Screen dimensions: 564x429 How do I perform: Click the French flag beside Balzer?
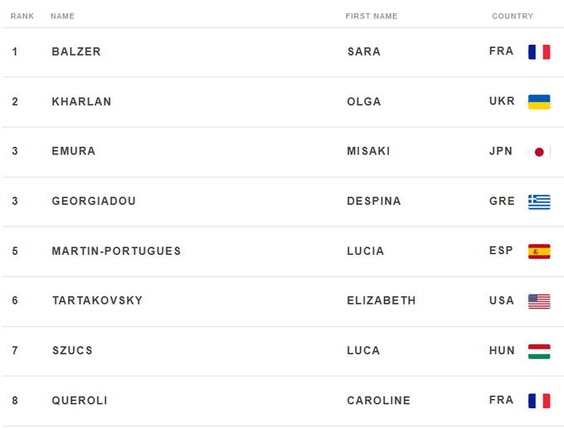[539, 52]
